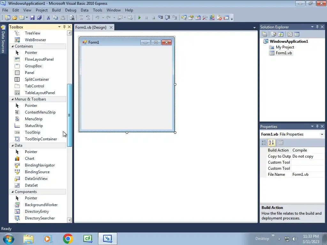Image resolution: width=327 pixels, height=245 pixels.
Task: Open Windows Explorer from the taskbar
Action: 28,239
